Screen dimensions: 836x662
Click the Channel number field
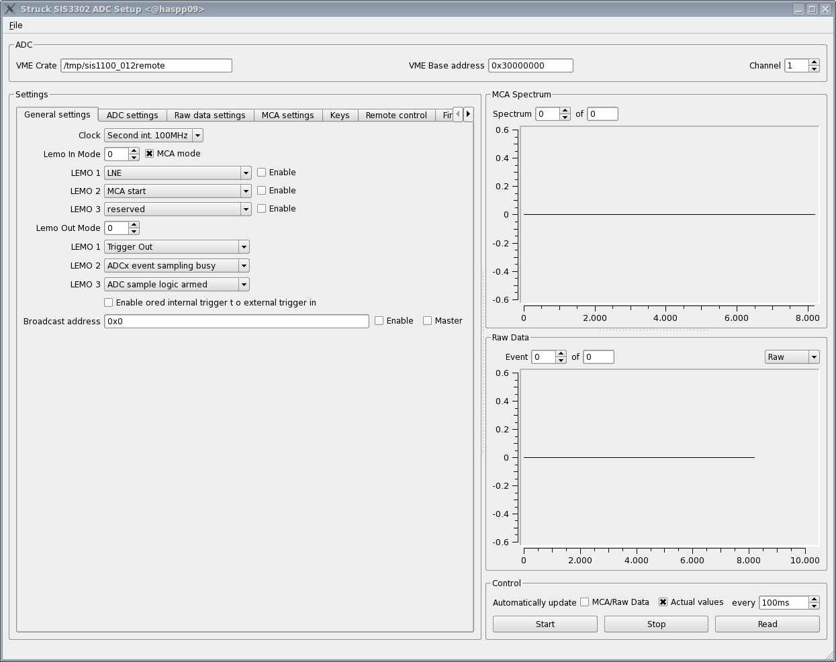pos(796,66)
